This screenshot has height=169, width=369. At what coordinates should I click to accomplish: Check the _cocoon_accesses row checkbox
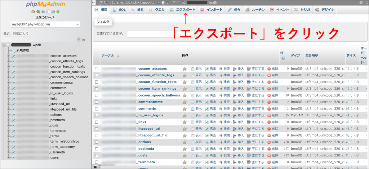click(97, 69)
